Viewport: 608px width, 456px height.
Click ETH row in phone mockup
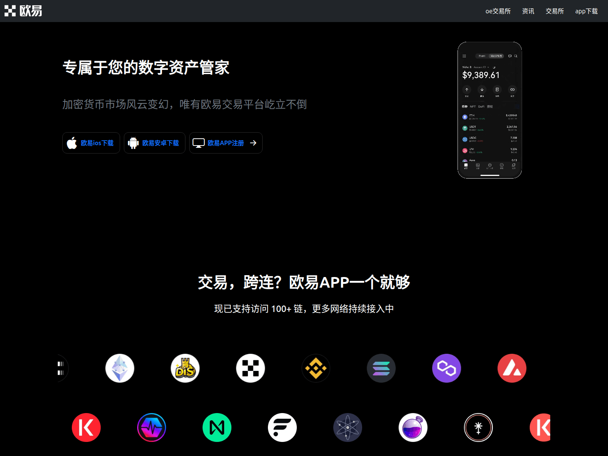489,117
